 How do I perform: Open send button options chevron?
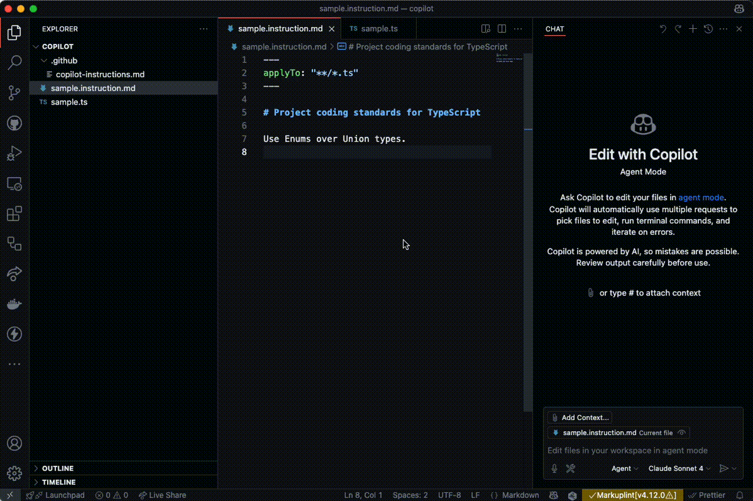734,468
